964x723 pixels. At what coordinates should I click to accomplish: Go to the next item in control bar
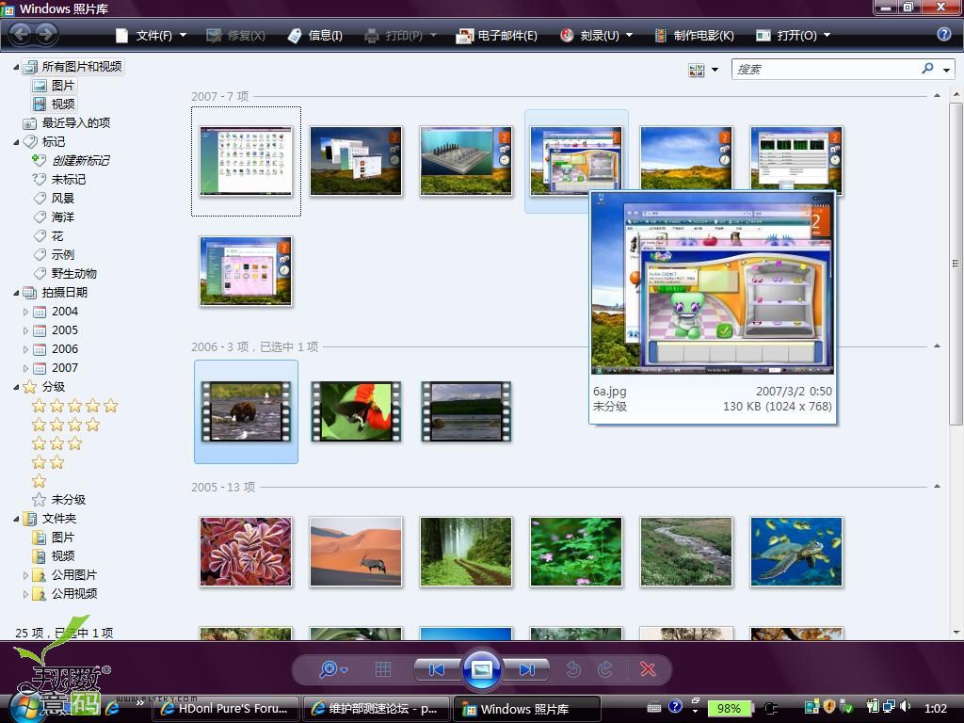click(x=526, y=669)
